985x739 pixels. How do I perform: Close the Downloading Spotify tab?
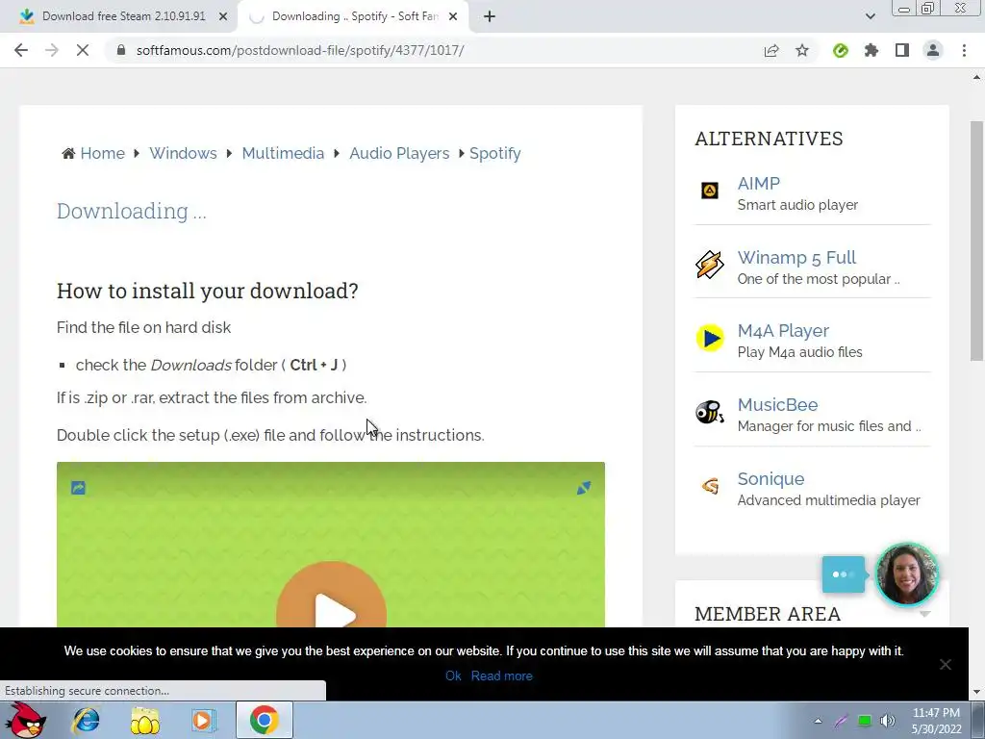pos(453,16)
